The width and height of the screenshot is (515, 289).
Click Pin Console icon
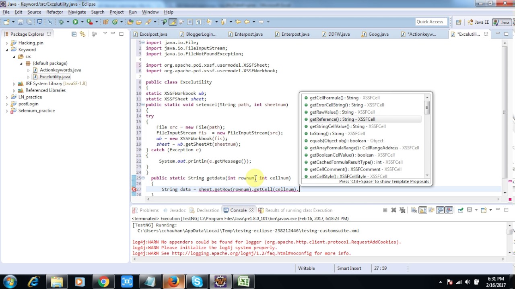coord(460,210)
